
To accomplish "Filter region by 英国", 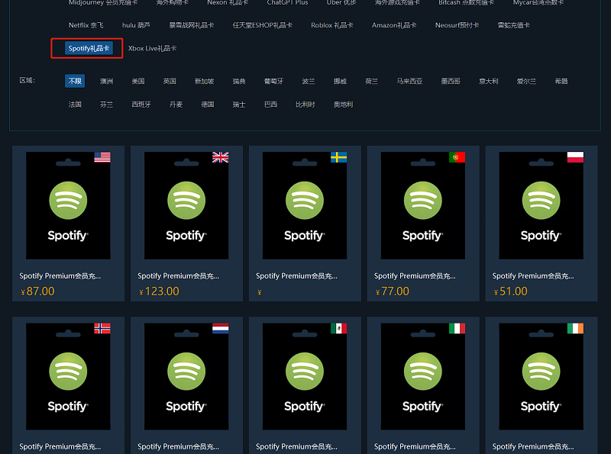I will point(170,81).
